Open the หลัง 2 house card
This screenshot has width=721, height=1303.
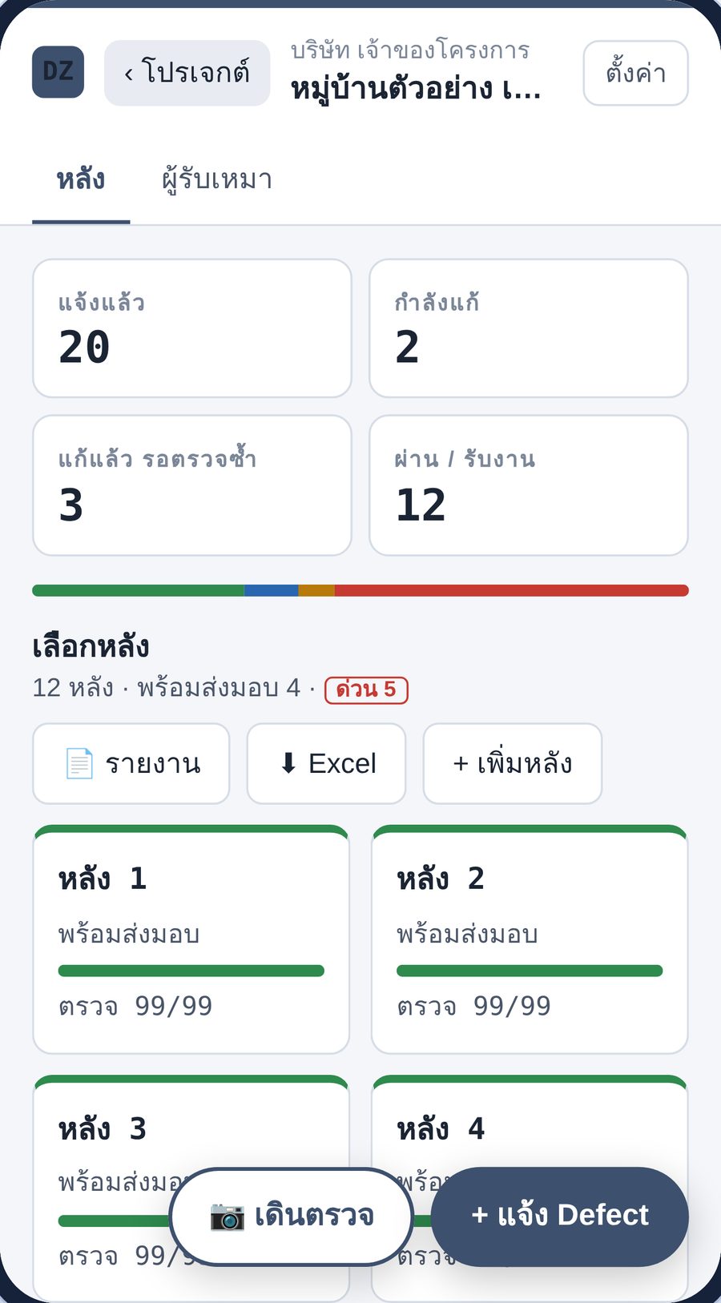click(x=530, y=939)
